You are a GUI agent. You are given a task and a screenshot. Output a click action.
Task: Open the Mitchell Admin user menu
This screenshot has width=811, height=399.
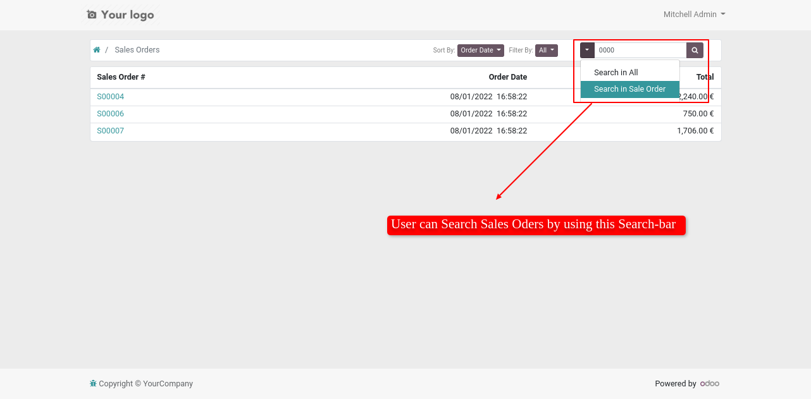(x=694, y=15)
